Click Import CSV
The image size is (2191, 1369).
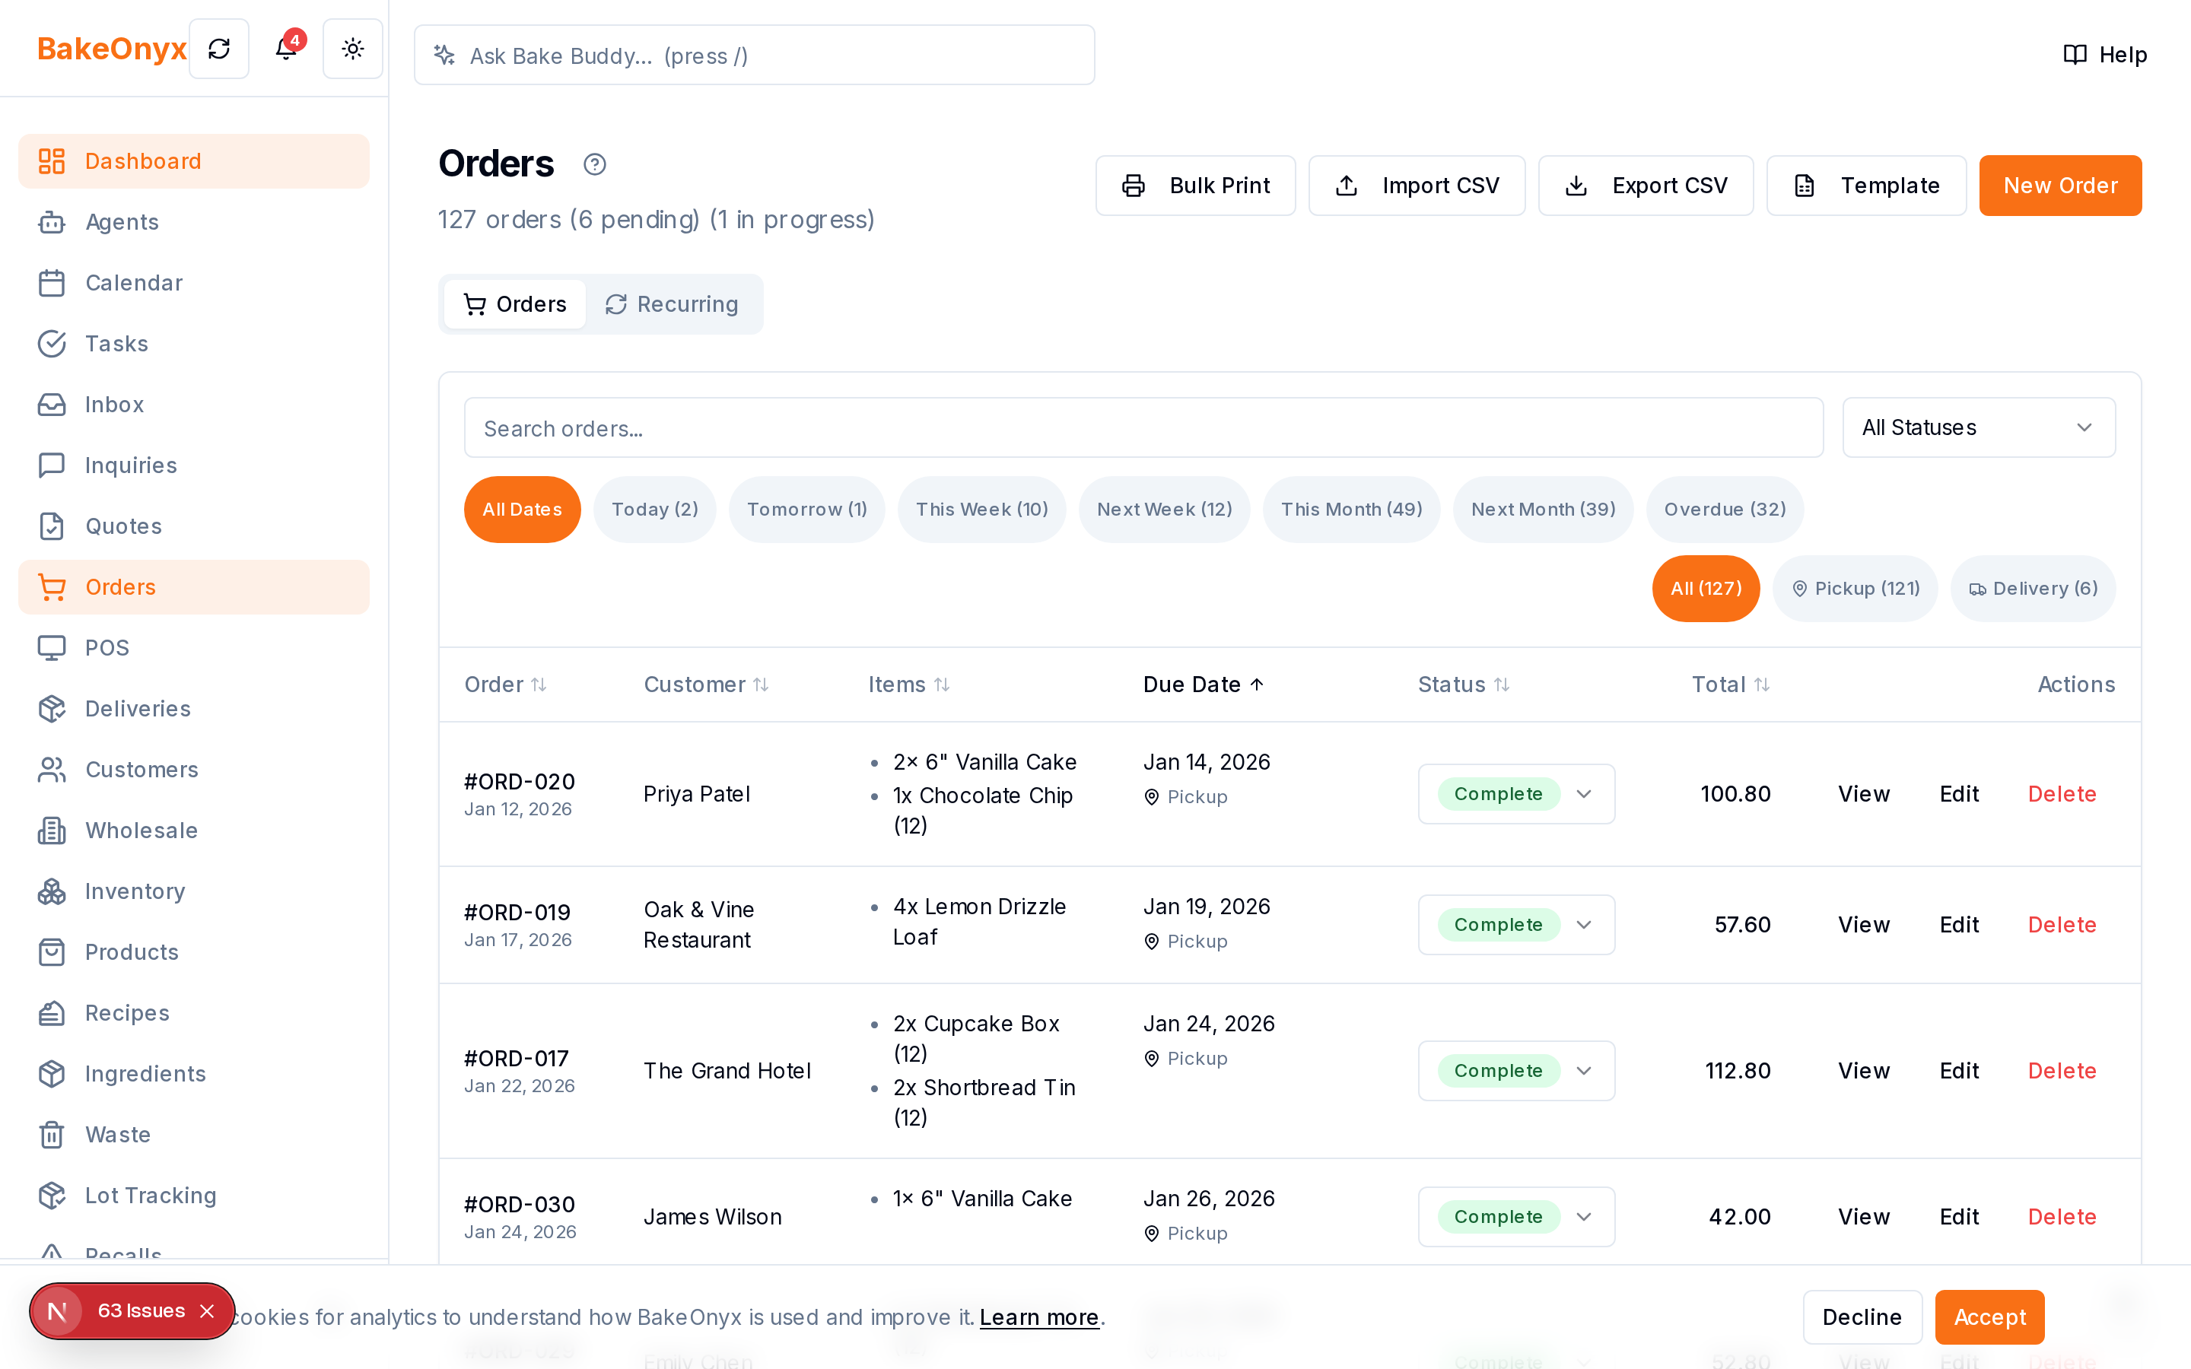pos(1417,186)
